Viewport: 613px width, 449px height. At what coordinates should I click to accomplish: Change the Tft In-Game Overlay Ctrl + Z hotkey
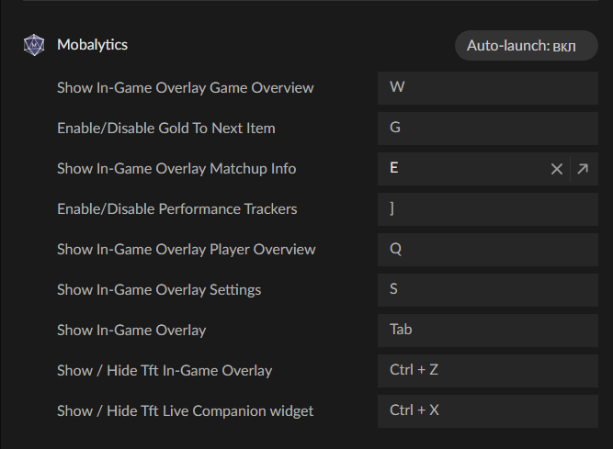tap(487, 371)
